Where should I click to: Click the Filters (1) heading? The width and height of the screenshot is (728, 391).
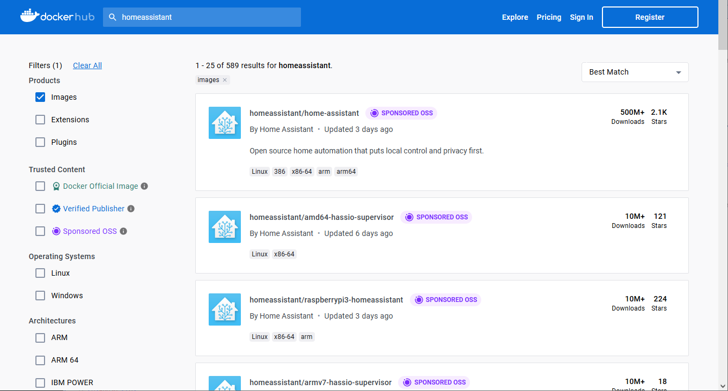(x=45, y=65)
